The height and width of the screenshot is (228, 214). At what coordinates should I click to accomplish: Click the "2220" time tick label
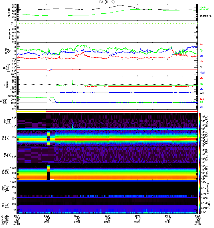(47, 222)
